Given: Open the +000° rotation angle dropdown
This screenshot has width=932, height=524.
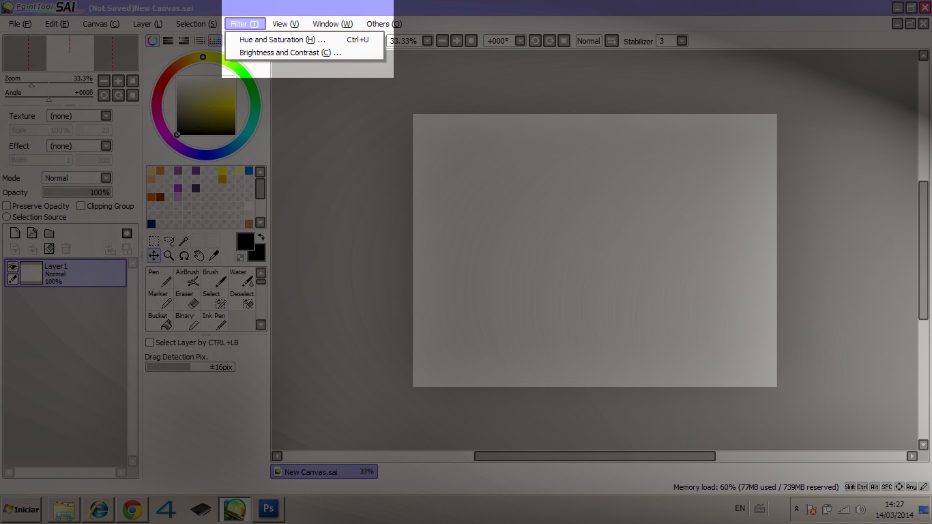Looking at the screenshot, I should [520, 41].
